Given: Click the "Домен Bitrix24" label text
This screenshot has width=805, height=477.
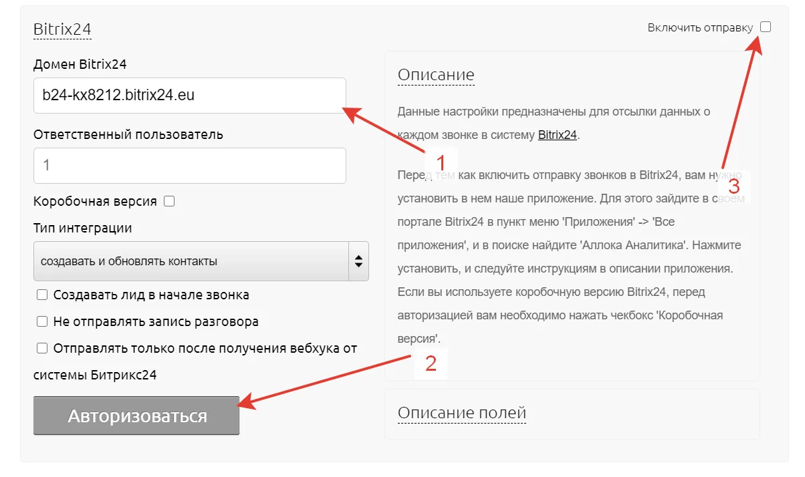Looking at the screenshot, I should (80, 64).
